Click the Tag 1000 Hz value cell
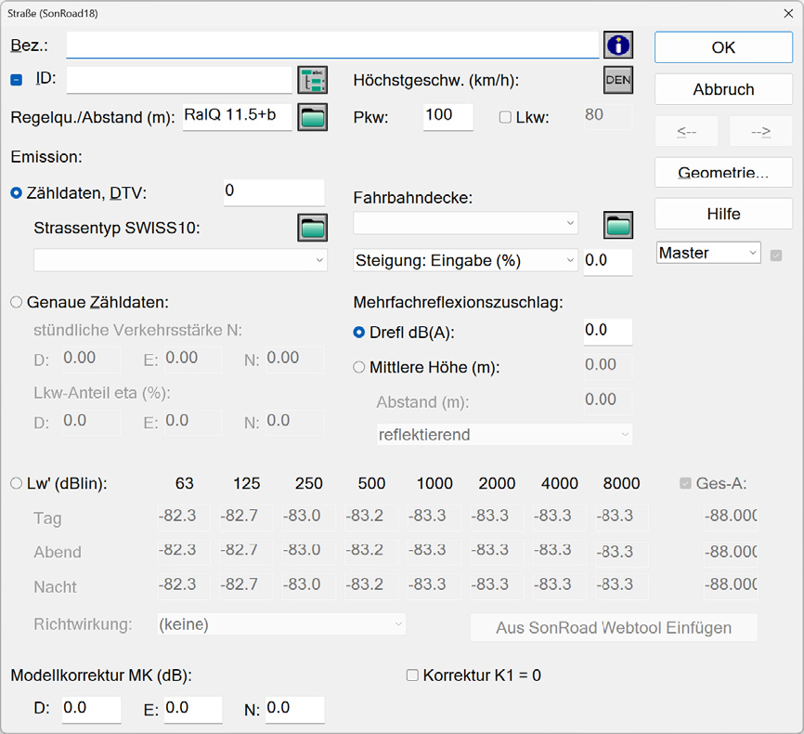The height and width of the screenshot is (734, 804). click(434, 518)
